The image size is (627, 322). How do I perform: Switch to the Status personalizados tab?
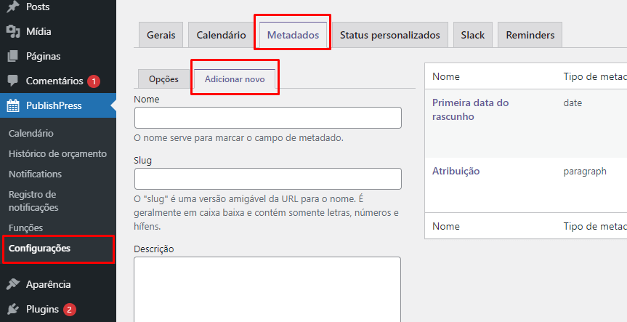[390, 35]
